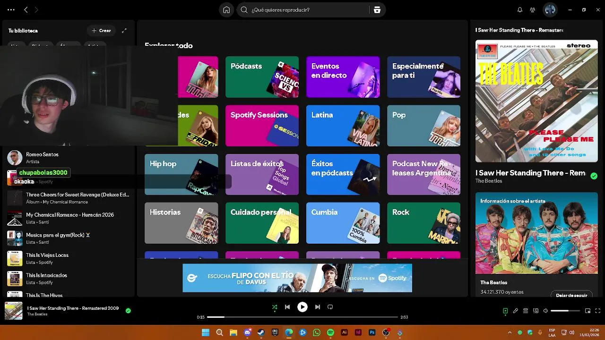The image size is (605, 340).
Task: Open This Is Viejas Locas playlist
Action: point(69,258)
